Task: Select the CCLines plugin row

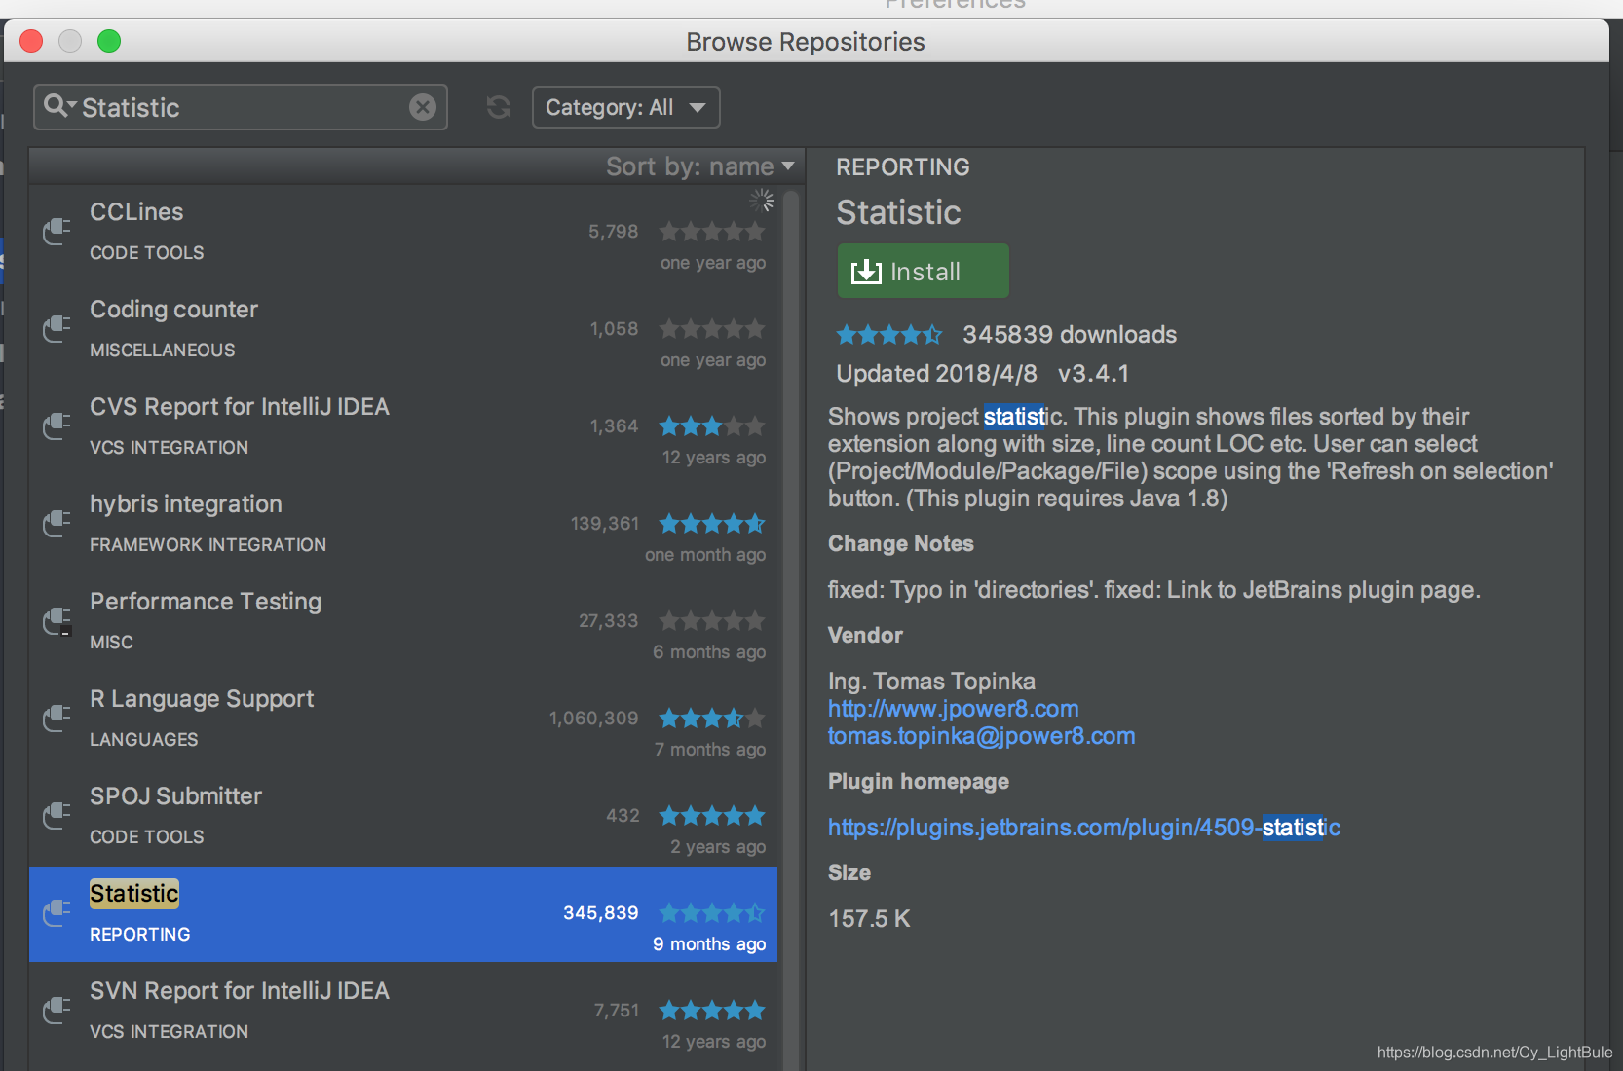Action: click(403, 232)
